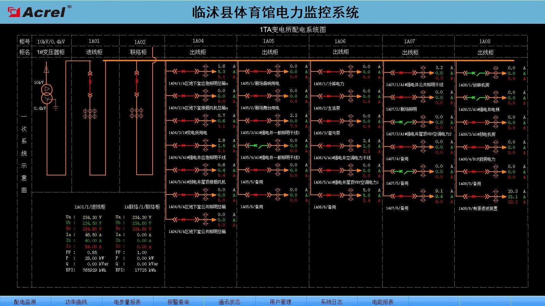Screen dimensions: 545x306
Task: Open 用户管理 user management
Action: pyautogui.click(x=281, y=302)
